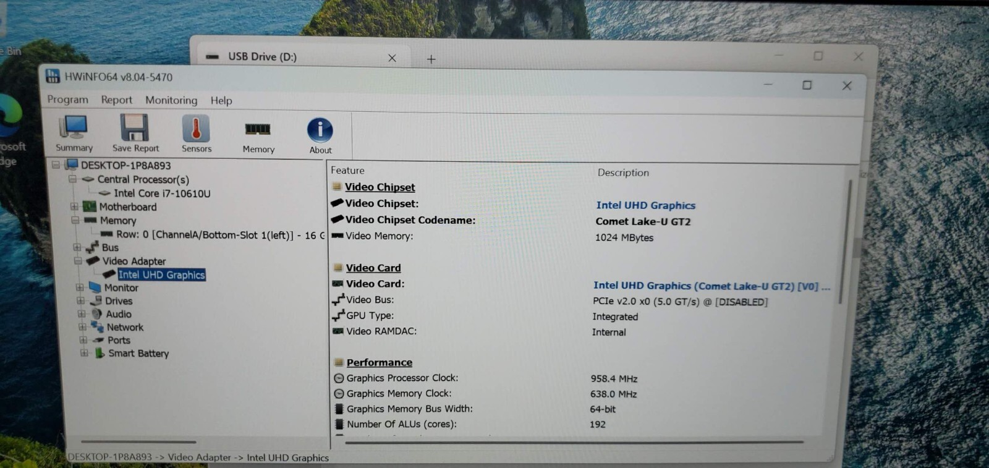Click the 638.0 MHz memory clock value
Viewport: 989px width, 468px height.
[x=613, y=394]
